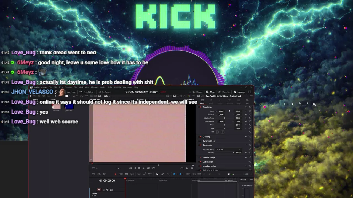Toggle the Snapping magnet icon
This screenshot has height=198, width=353.
[x=157, y=174]
